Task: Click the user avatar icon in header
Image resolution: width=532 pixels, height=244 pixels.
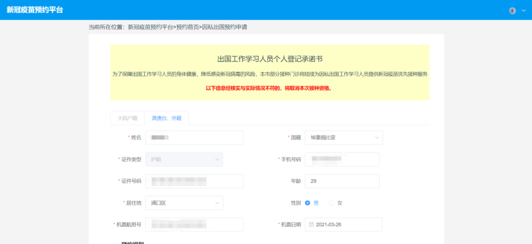Action: (x=512, y=10)
